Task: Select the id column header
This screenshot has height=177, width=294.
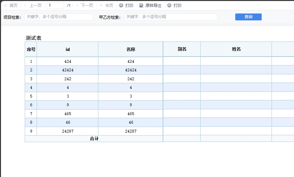Action: 68,49
